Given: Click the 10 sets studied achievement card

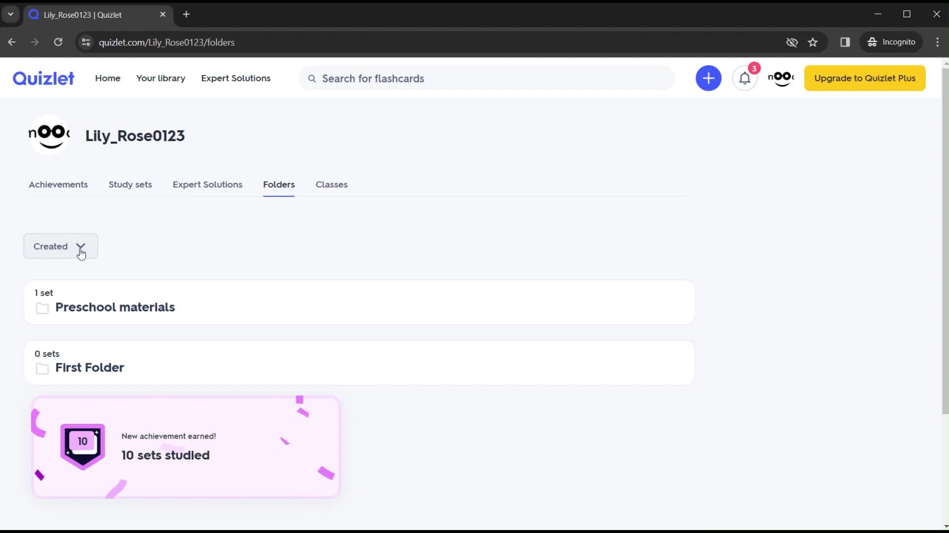Looking at the screenshot, I should tap(186, 447).
